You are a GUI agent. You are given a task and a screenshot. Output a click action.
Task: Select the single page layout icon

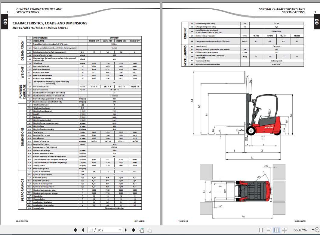pos(261,230)
